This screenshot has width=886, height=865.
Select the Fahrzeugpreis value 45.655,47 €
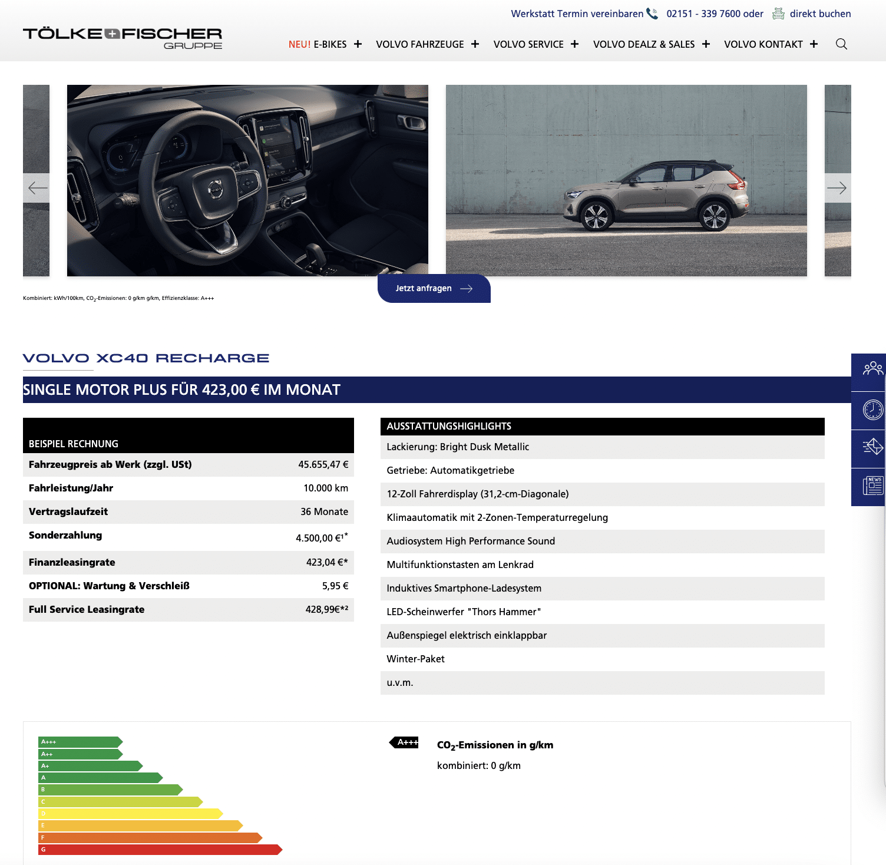pyautogui.click(x=323, y=464)
